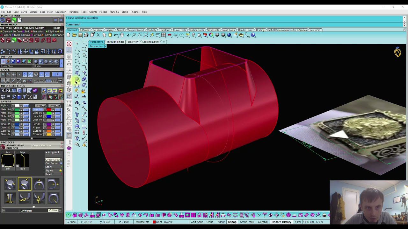408x229 pixels.
Task: Click the ring diameter thumbnail with diagonal line
Action: coord(54,198)
